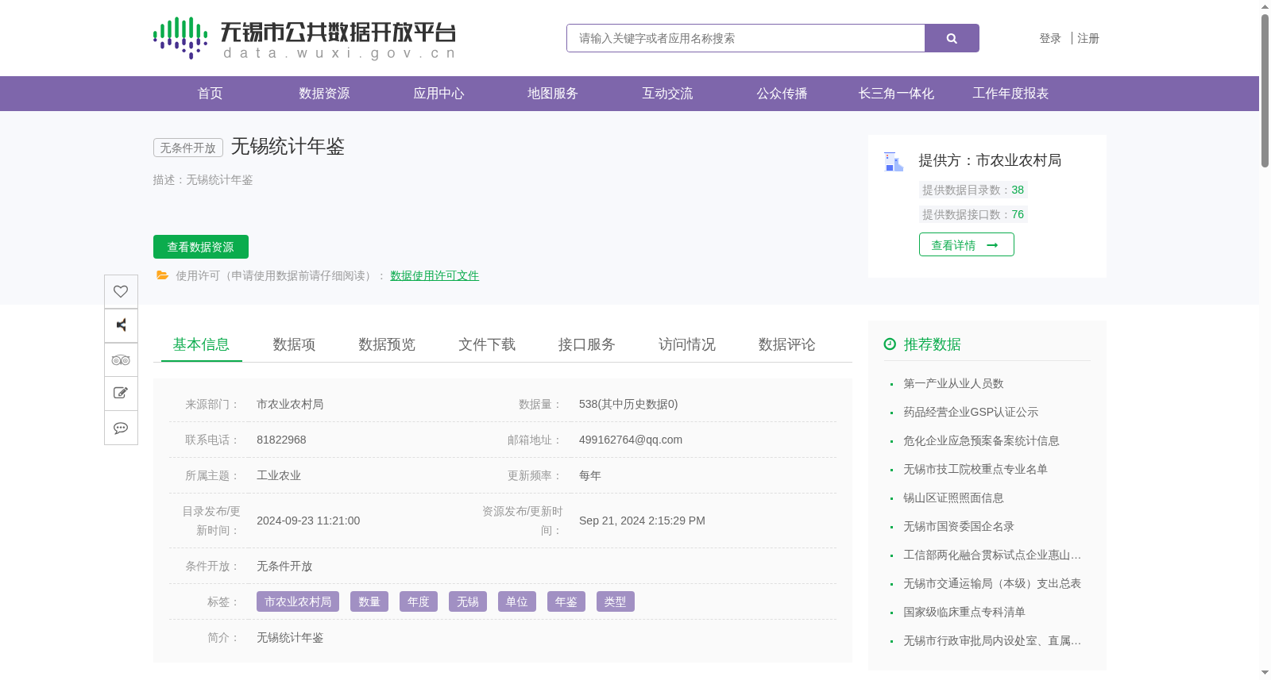This screenshot has width=1271, height=680.
Task: Click the owl rating icon in the sidebar
Action: [121, 359]
